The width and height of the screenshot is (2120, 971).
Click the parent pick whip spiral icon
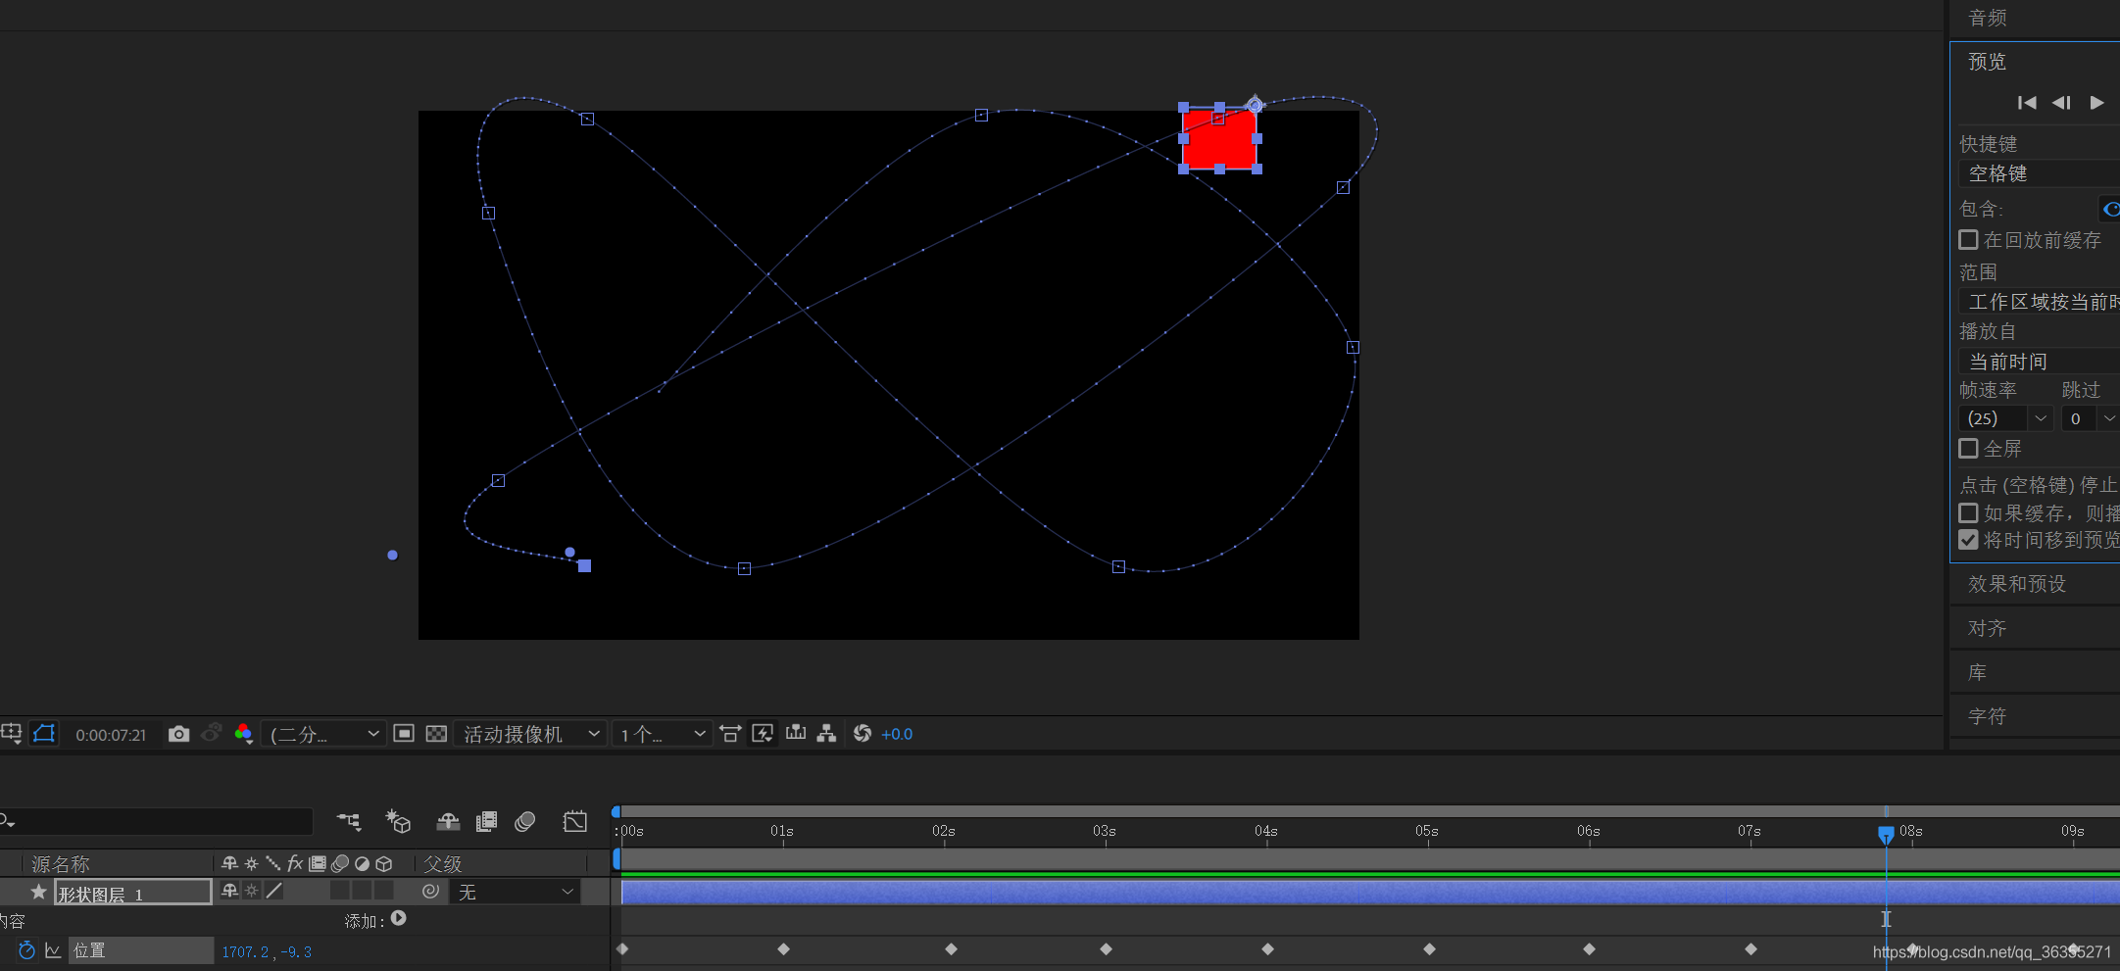[430, 891]
